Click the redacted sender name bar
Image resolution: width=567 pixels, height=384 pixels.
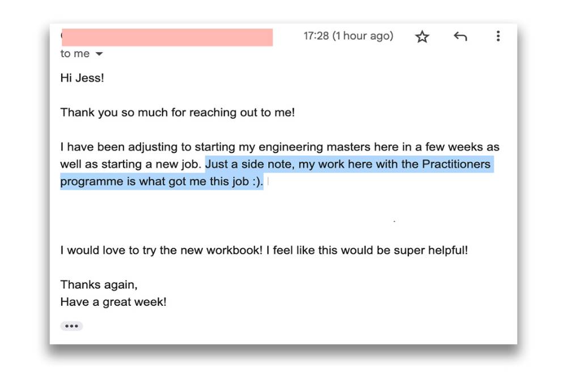tap(167, 37)
